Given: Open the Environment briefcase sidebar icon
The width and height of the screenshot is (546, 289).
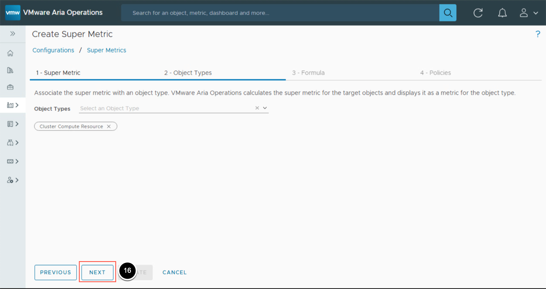Looking at the screenshot, I should (x=10, y=87).
